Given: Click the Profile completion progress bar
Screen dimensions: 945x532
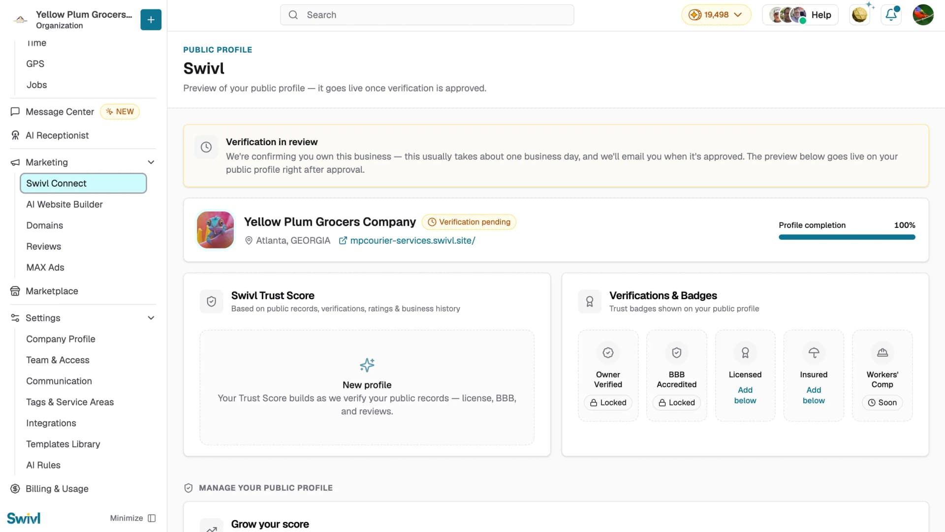Looking at the screenshot, I should 847,237.
